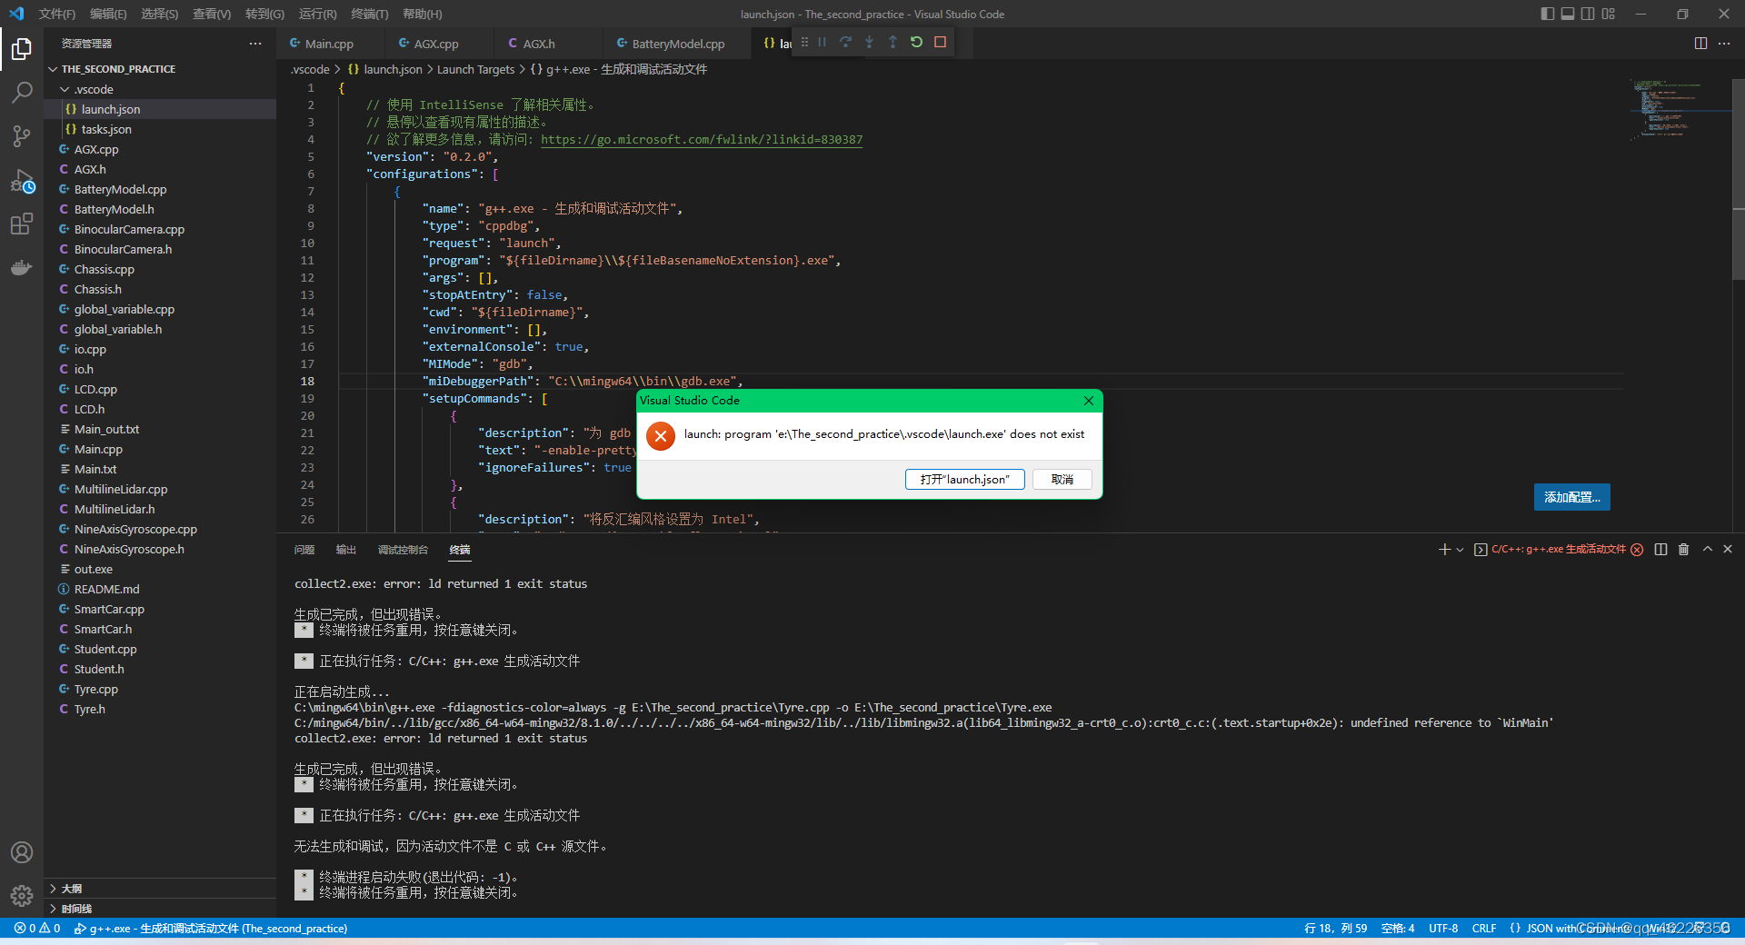The width and height of the screenshot is (1745, 945).
Task: Expand the Outline section
Action: pos(159,889)
